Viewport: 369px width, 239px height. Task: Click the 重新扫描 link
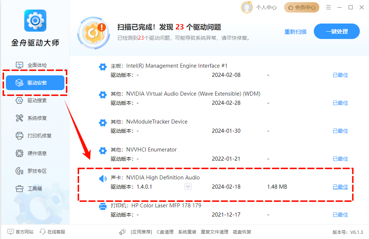tap(295, 32)
